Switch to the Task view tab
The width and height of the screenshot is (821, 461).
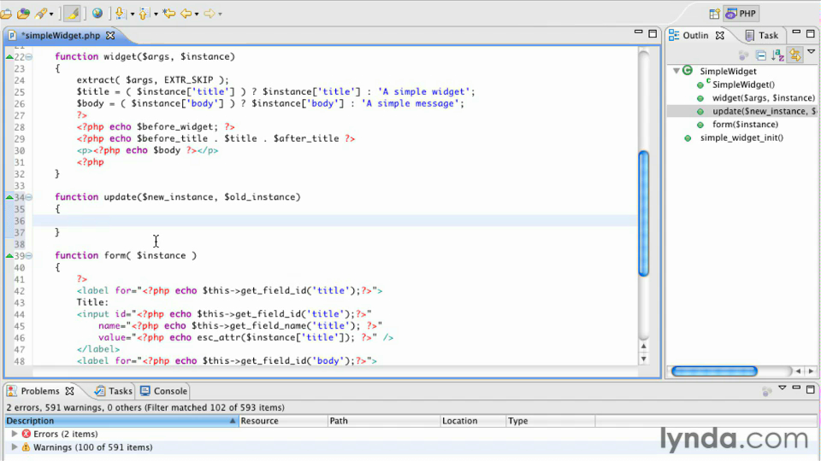click(x=762, y=36)
